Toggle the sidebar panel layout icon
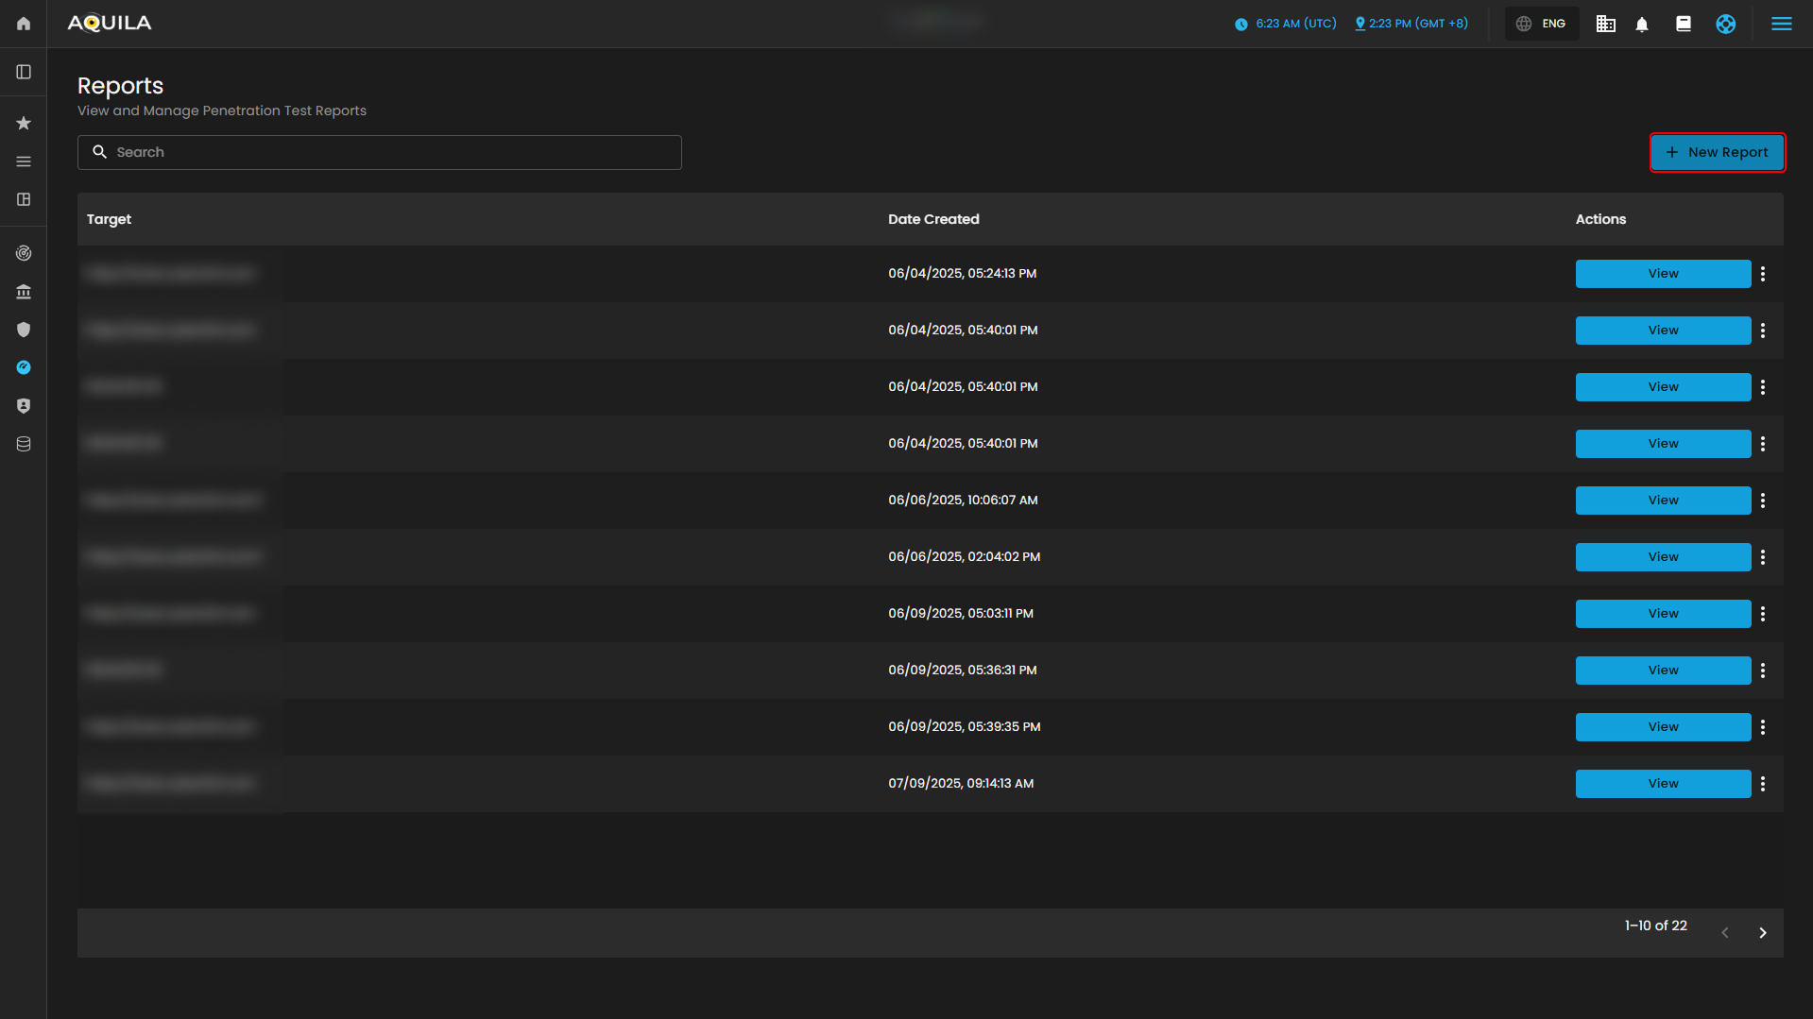Image resolution: width=1813 pixels, height=1019 pixels. pos(24,72)
